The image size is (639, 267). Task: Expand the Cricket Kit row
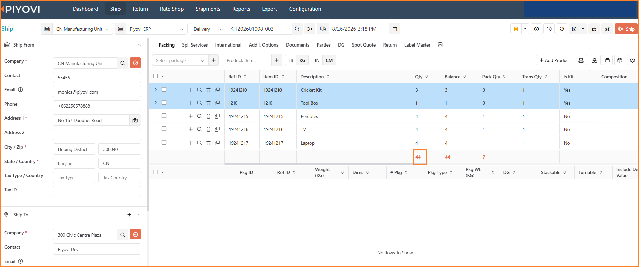click(156, 89)
